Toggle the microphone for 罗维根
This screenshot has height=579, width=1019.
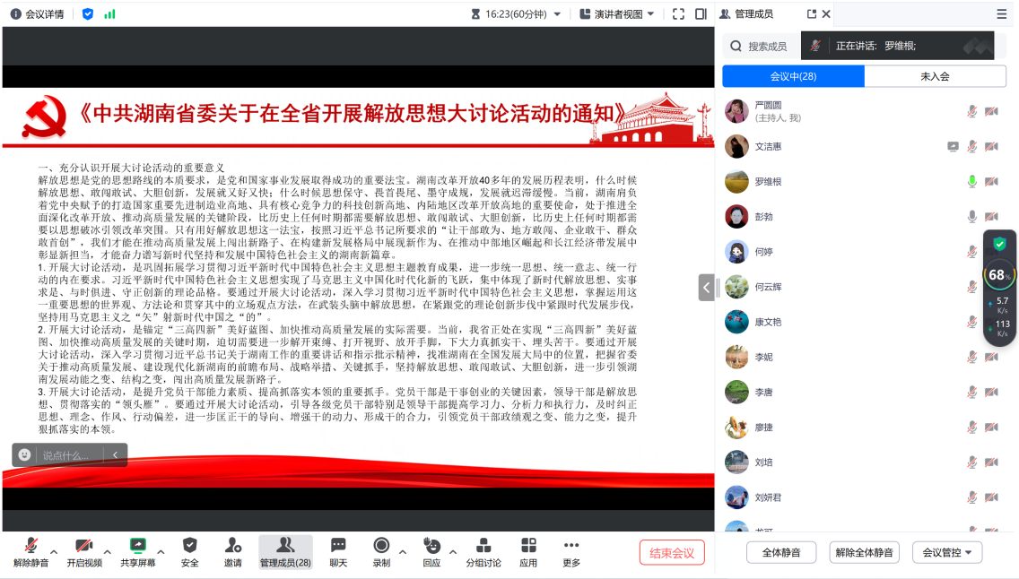pos(971,182)
